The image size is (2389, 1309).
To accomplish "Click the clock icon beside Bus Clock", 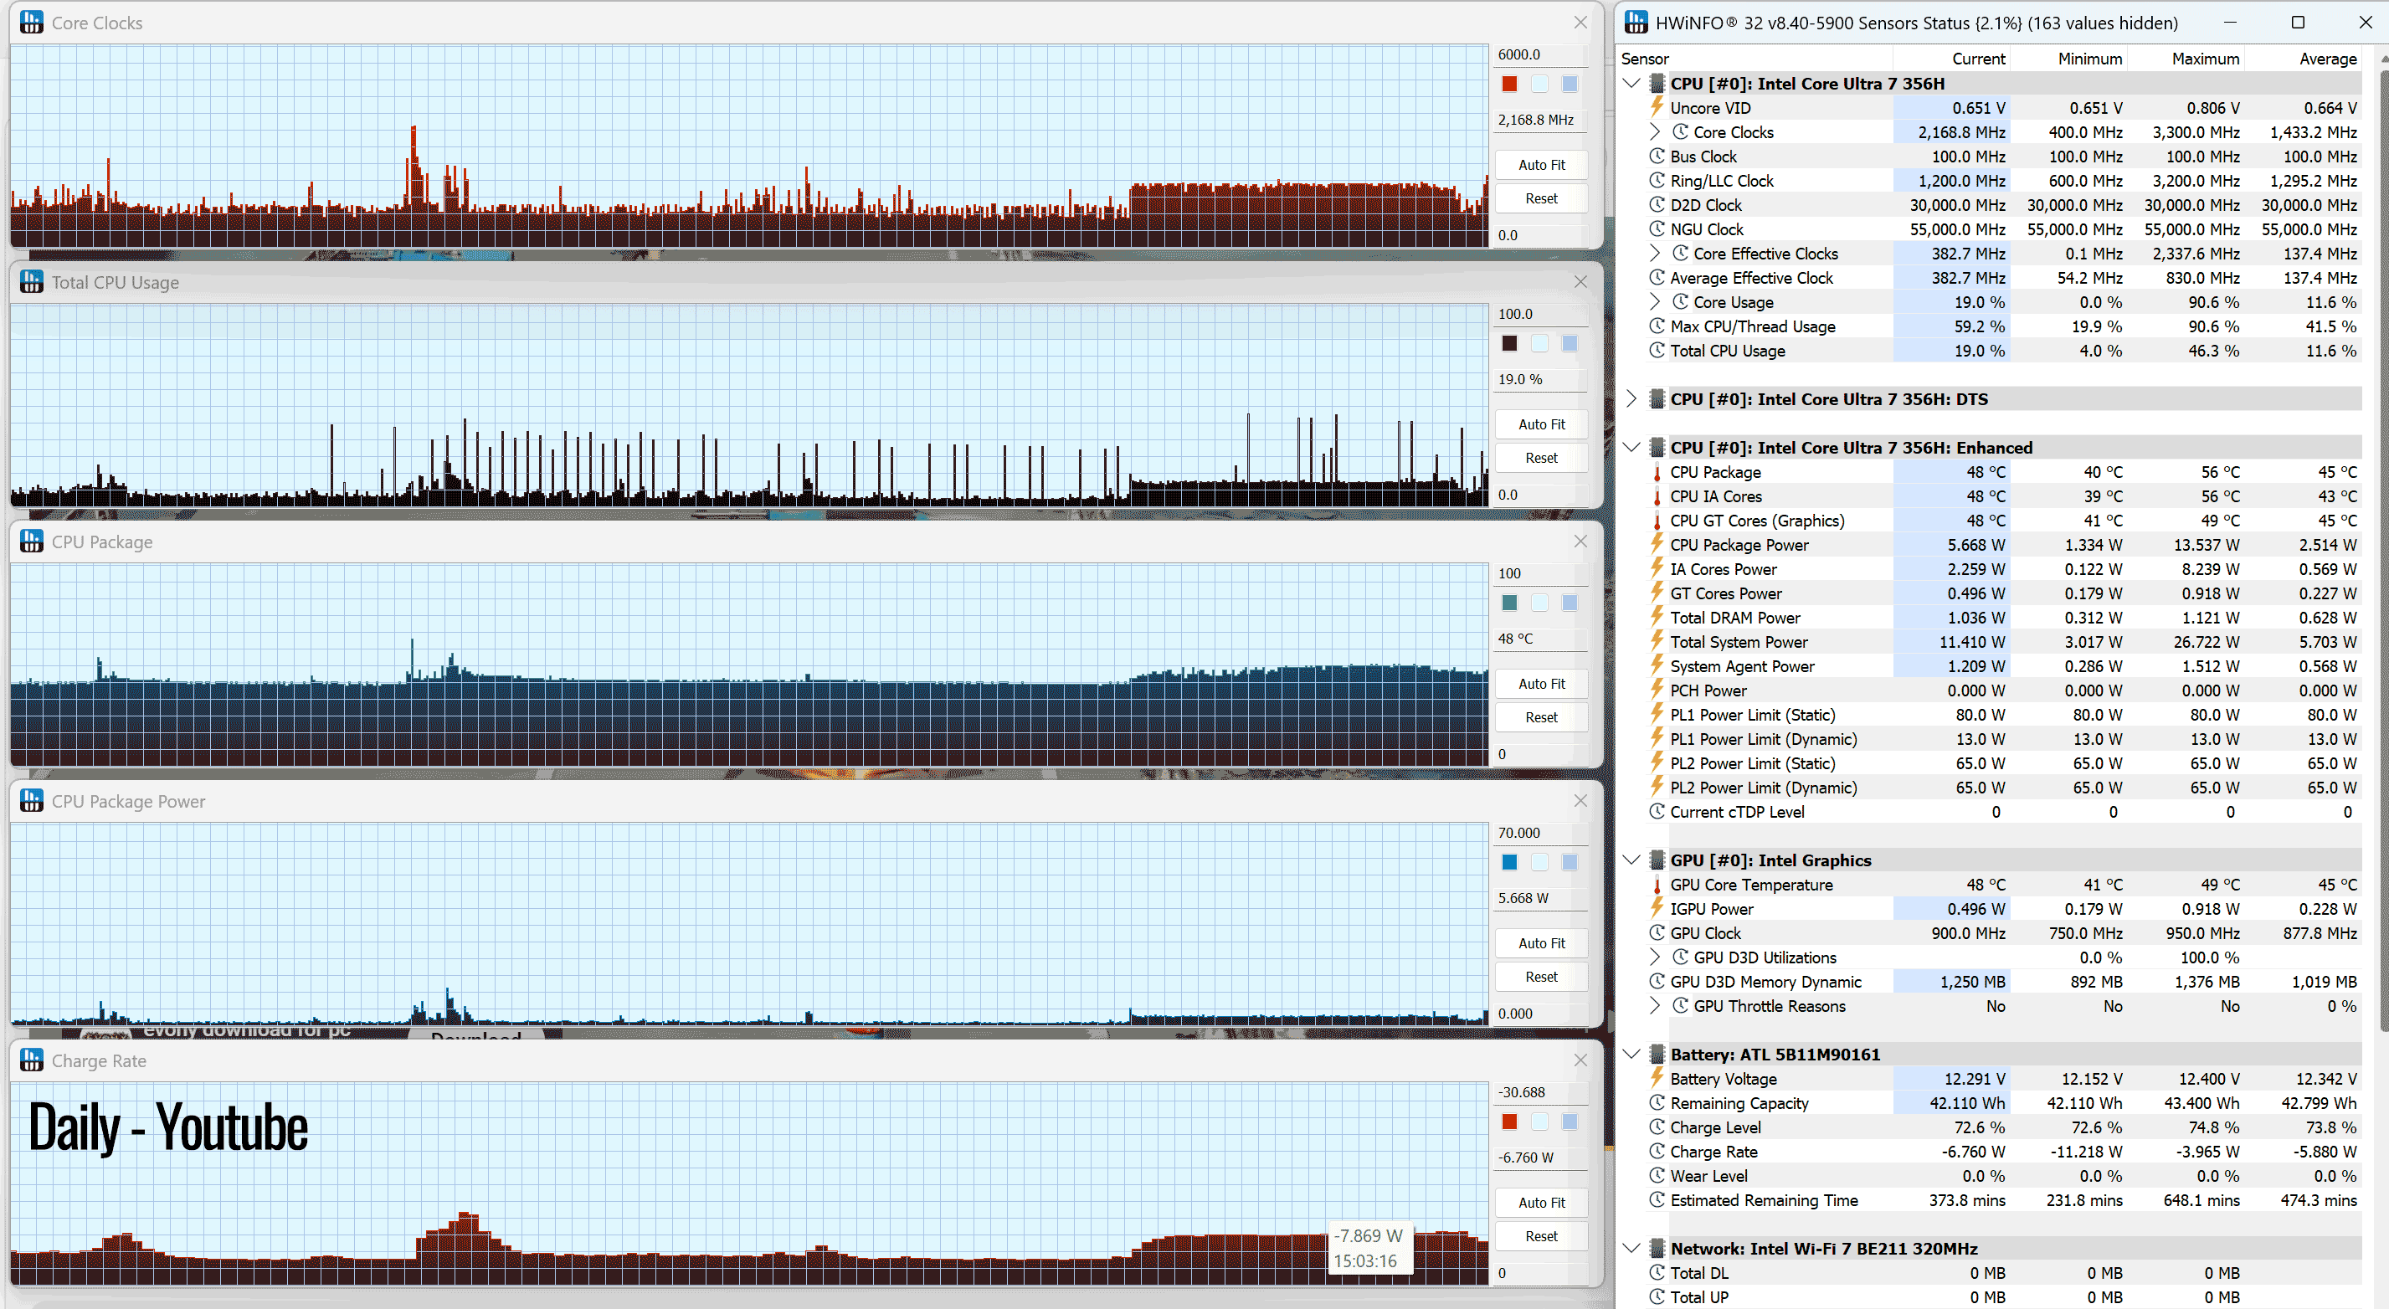I will pos(1657,156).
